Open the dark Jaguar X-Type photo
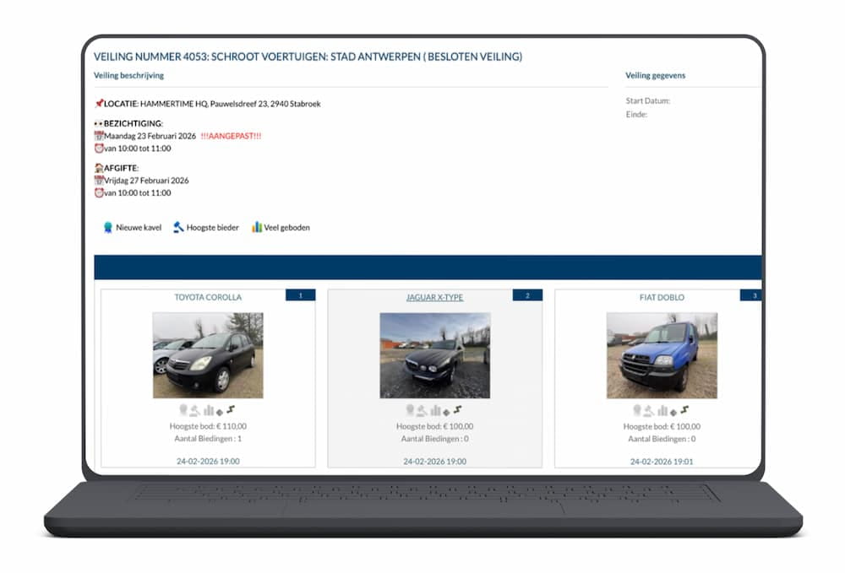Image resolution: width=845 pixels, height=573 pixels. 435,355
